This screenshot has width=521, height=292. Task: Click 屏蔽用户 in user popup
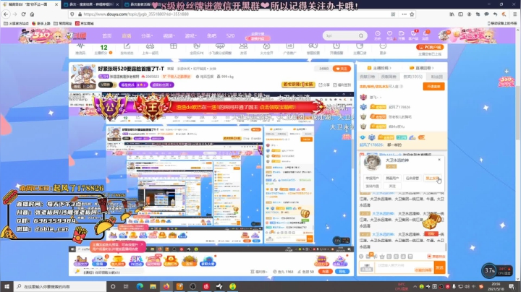(x=392, y=179)
